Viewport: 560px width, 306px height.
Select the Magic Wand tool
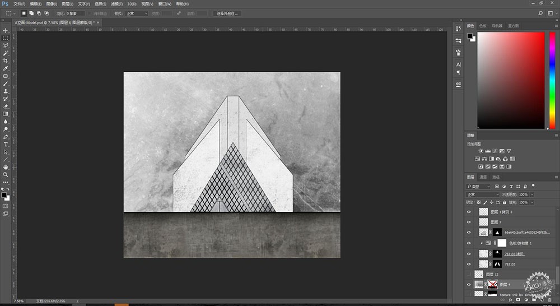point(6,53)
